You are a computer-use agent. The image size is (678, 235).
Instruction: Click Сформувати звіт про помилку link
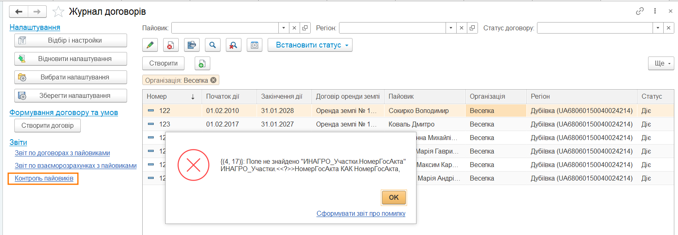pyautogui.click(x=361, y=213)
